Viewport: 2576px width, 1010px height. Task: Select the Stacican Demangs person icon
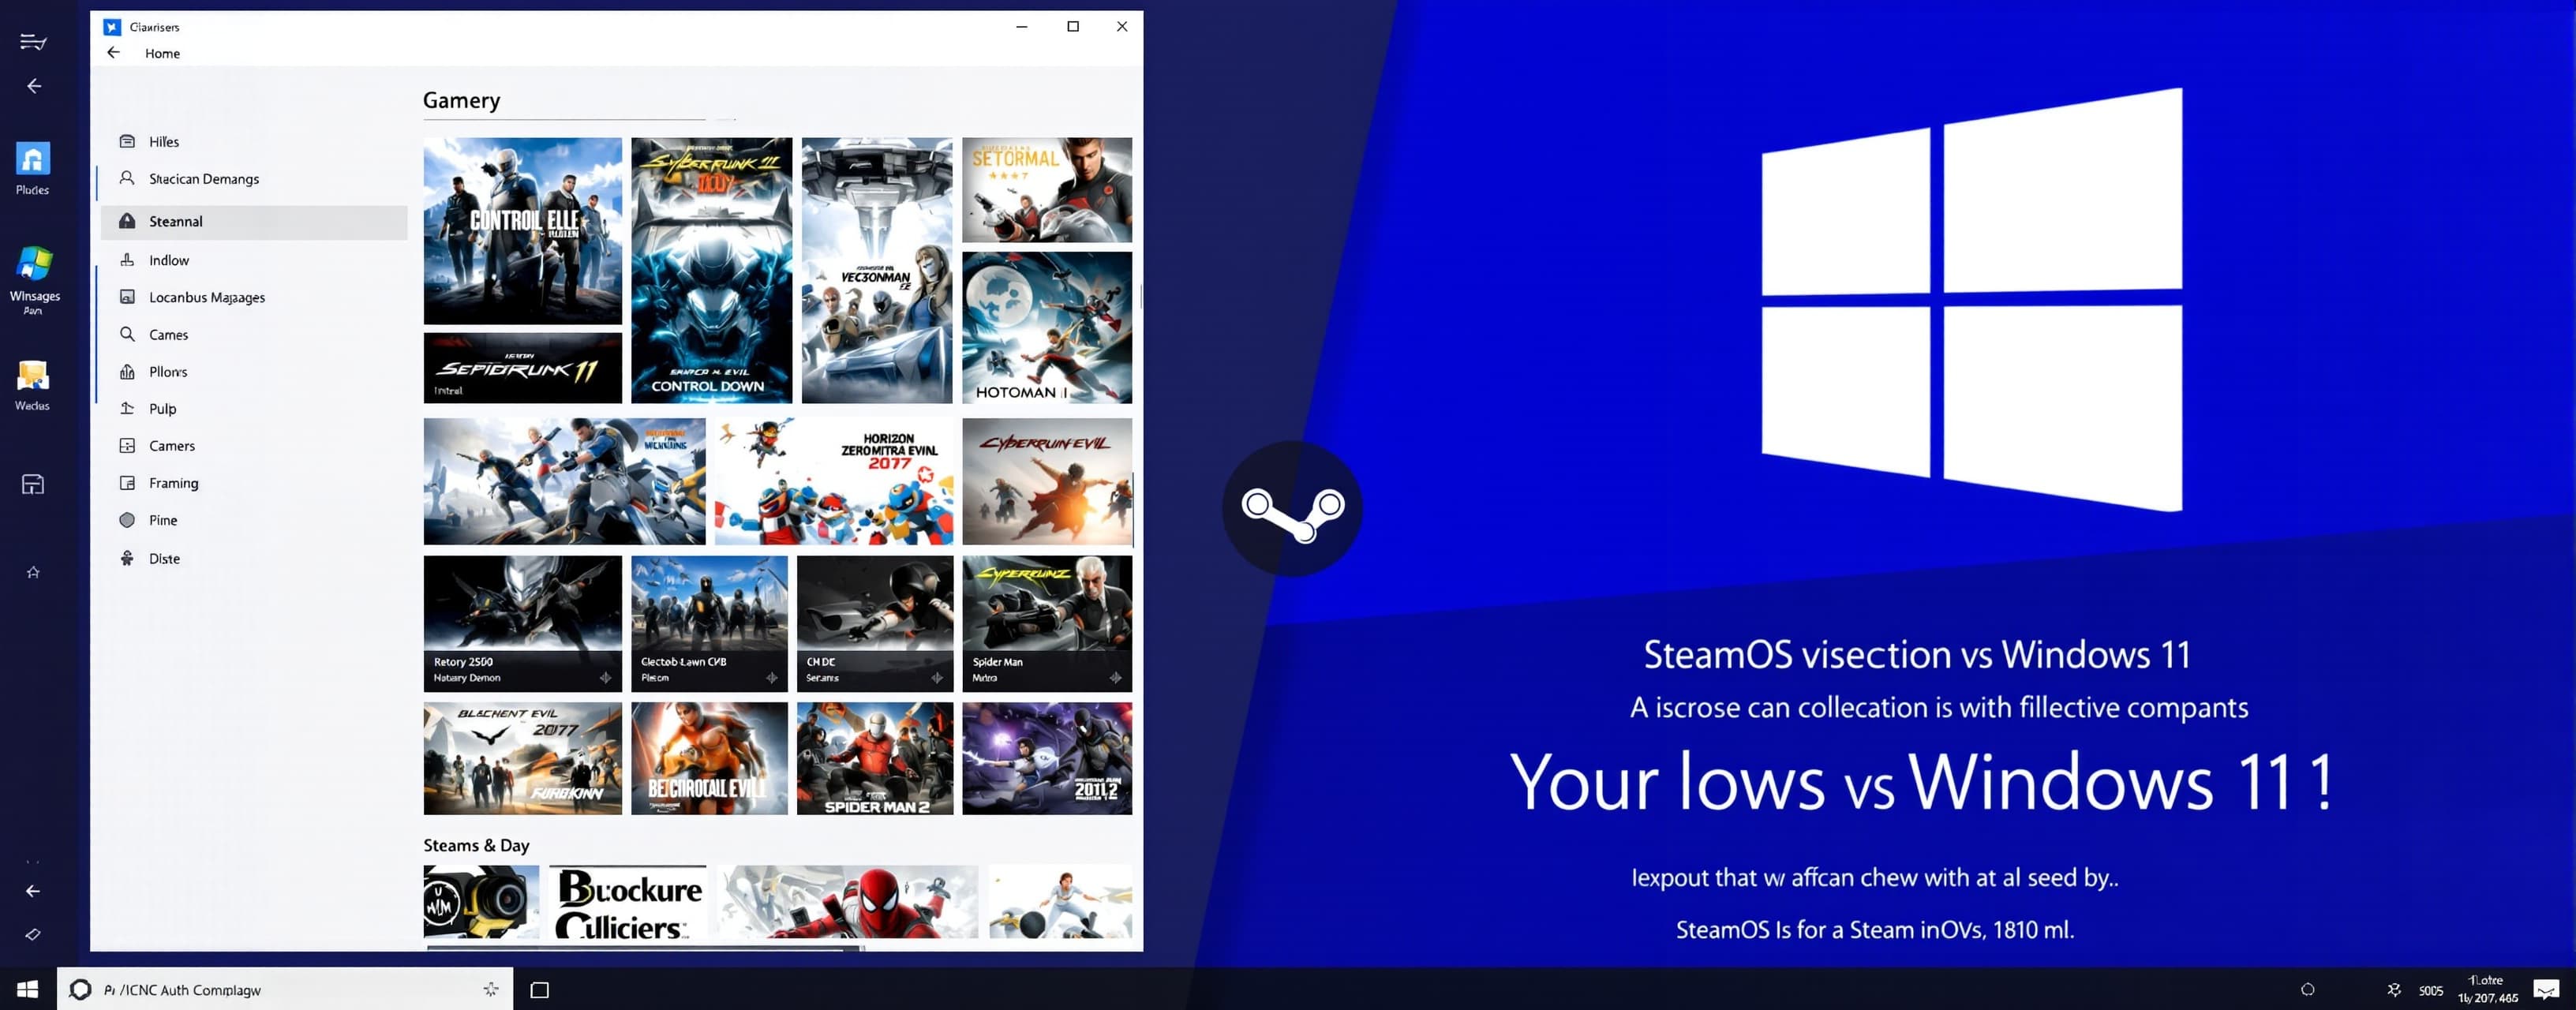pyautogui.click(x=127, y=178)
